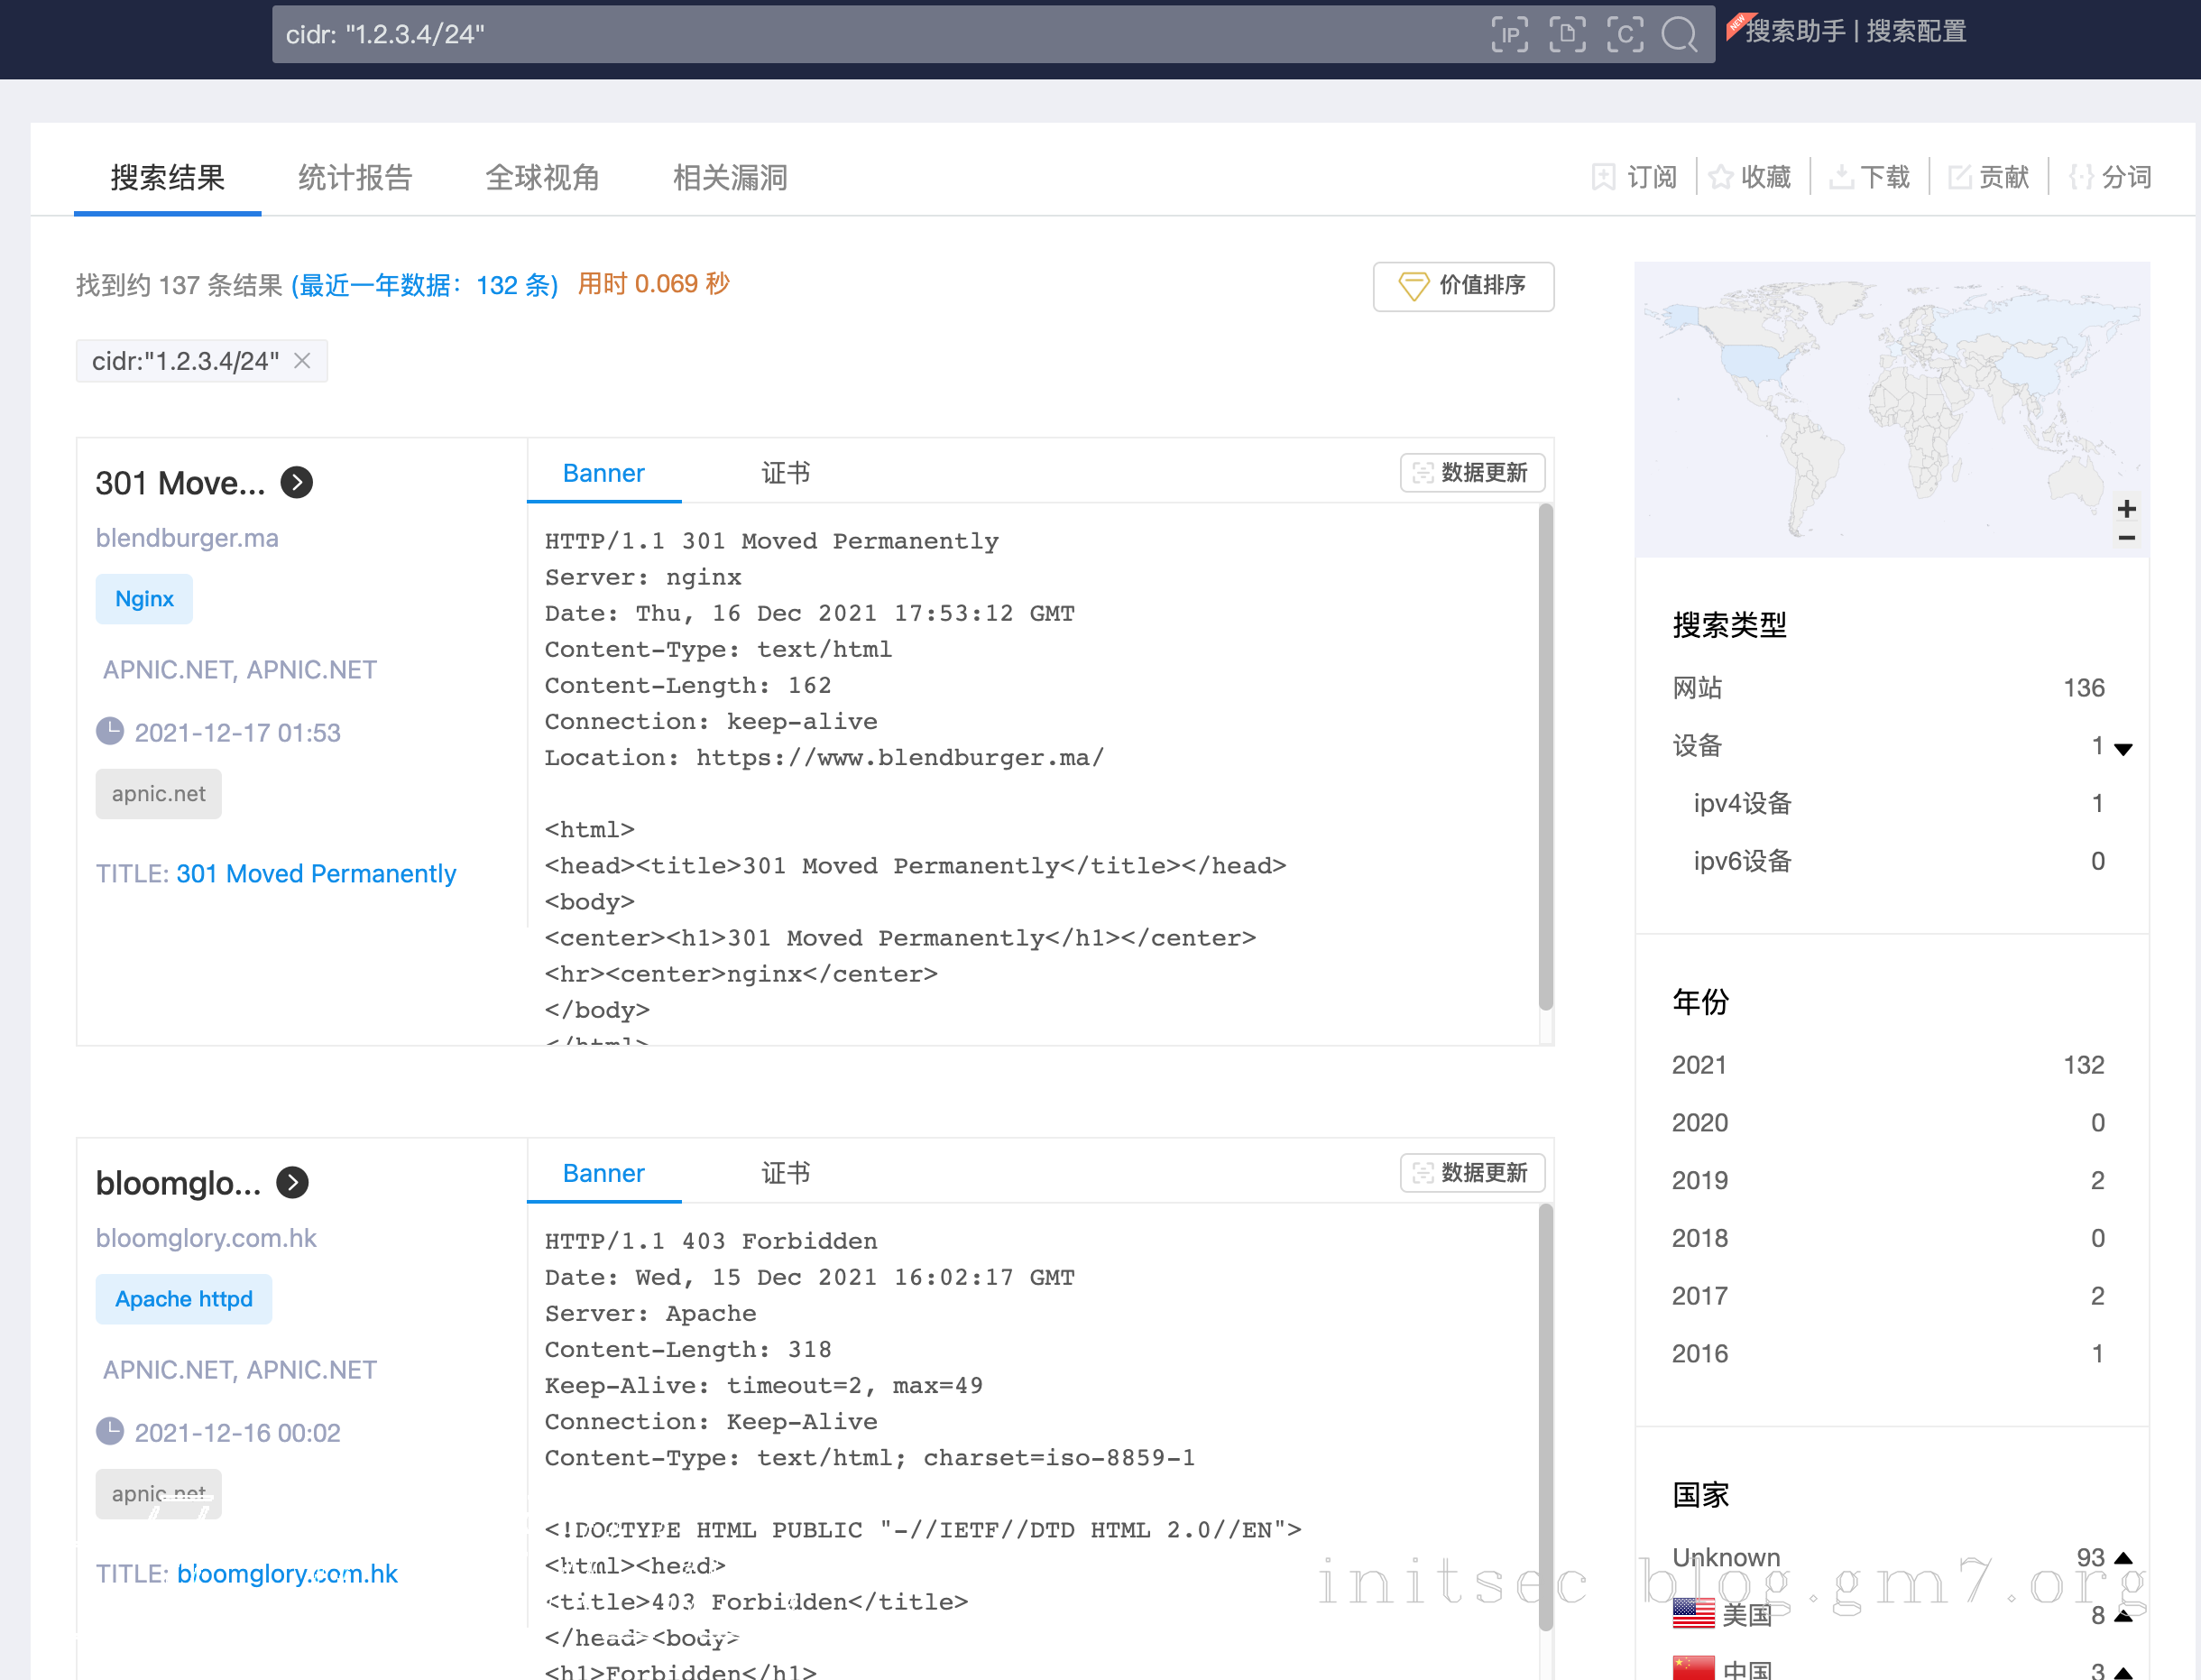
Task: Click the magnifier search icon
Action: (1681, 34)
